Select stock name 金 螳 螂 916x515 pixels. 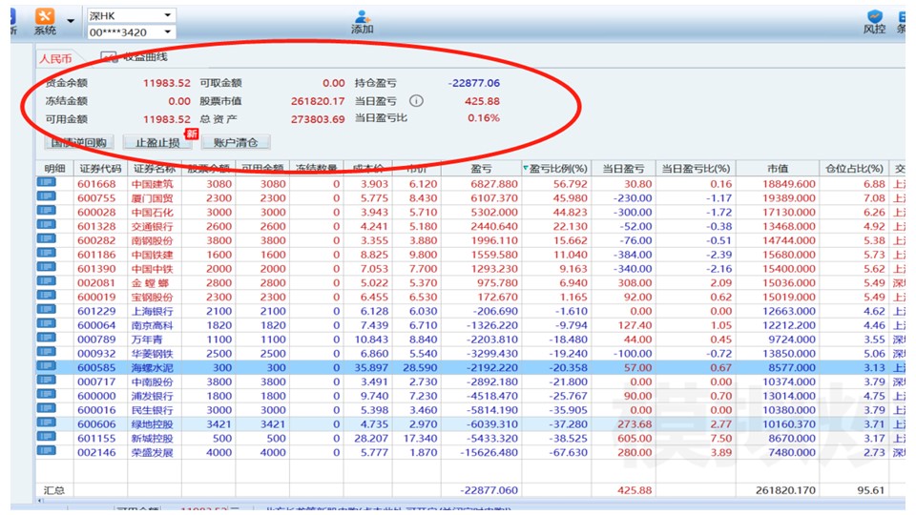click(x=151, y=282)
